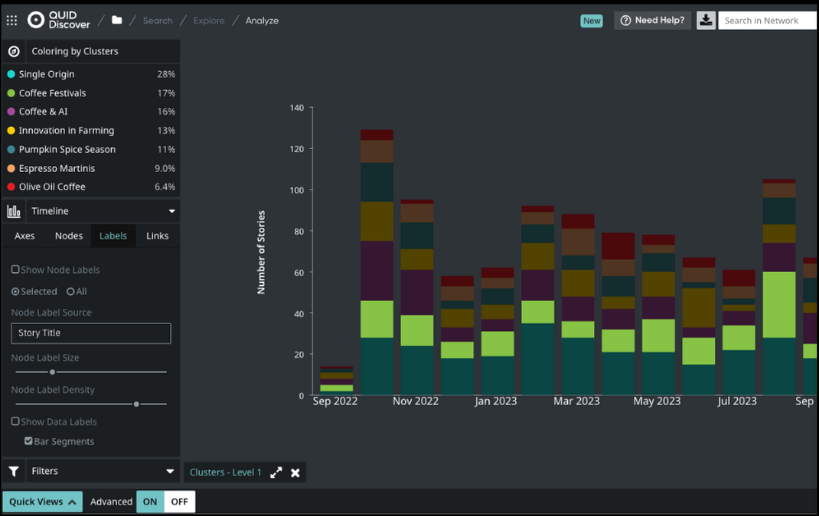Expand the Filters dropdown
The image size is (819, 516).
[x=171, y=472]
